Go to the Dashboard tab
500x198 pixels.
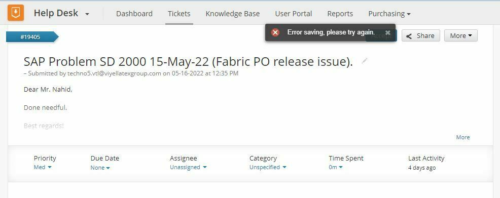134,14
